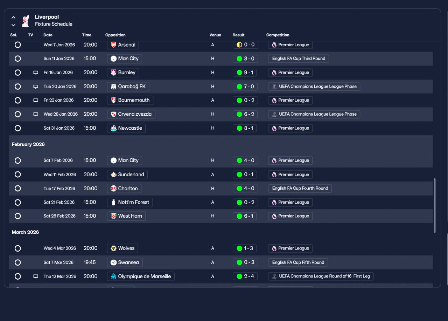This screenshot has height=321, width=448.
Task: Open the Arsenal opposition button
Action: (x=123, y=45)
